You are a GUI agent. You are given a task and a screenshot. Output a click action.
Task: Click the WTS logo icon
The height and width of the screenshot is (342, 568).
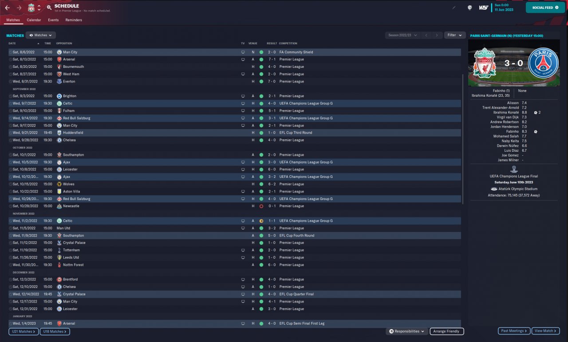[484, 8]
